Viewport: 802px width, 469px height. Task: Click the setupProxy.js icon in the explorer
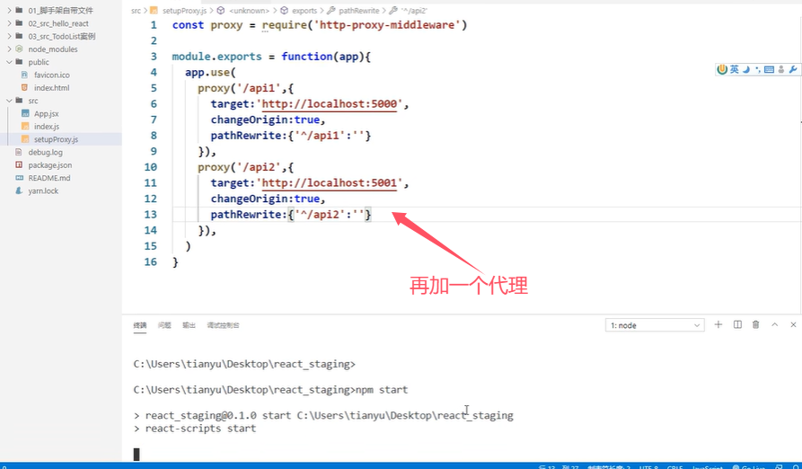[x=25, y=139]
